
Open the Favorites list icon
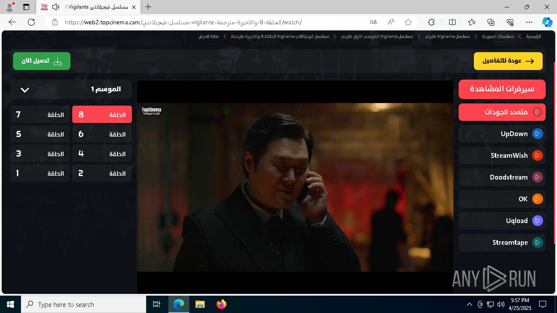[472, 22]
